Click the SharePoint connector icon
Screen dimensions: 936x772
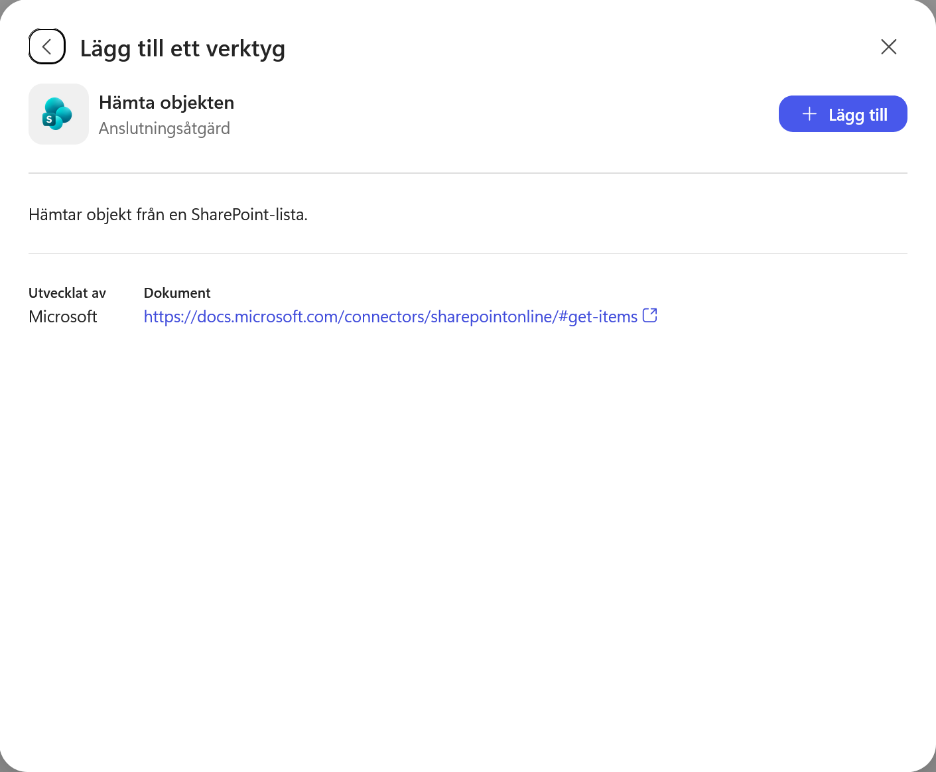click(x=58, y=114)
